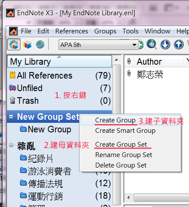Click the attachment paperclip column header
Viewport: 189px width, 207px height.
[129, 61]
